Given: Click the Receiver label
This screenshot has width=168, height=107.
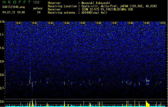Looking at the screenshot, I should [x=54, y=9].
